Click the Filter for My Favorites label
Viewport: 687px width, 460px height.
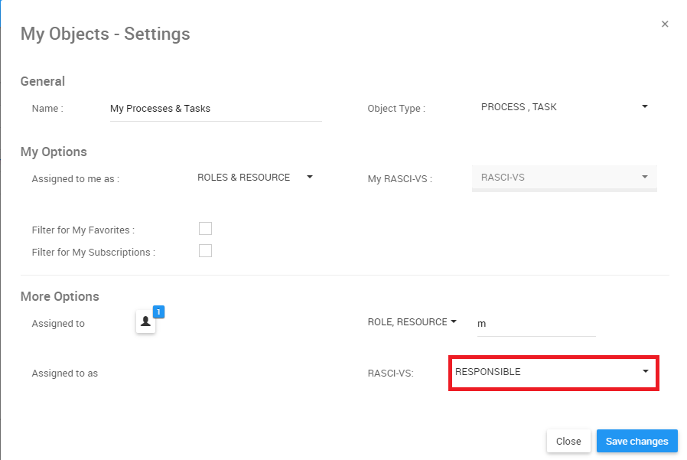[83, 230]
